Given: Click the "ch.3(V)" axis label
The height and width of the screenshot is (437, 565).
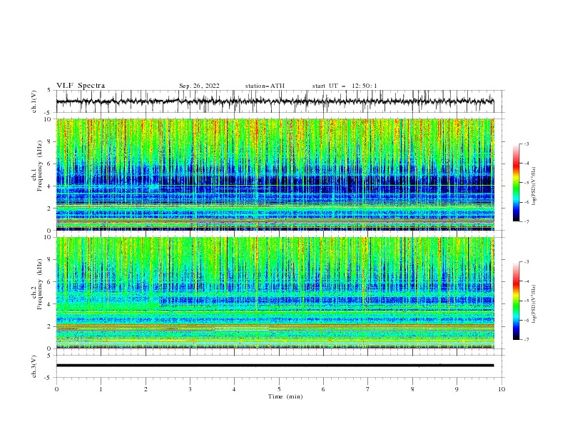Looking at the screenshot, I should coord(34,366).
